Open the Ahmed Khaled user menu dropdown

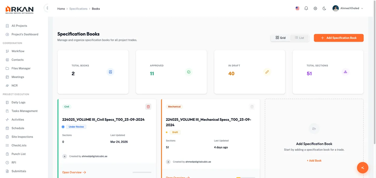[x=348, y=8]
